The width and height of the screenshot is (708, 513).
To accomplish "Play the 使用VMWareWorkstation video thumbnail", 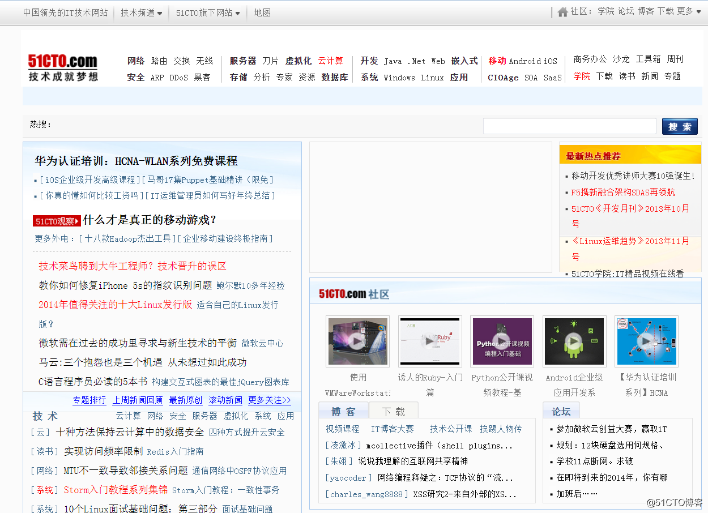I will 357,341.
